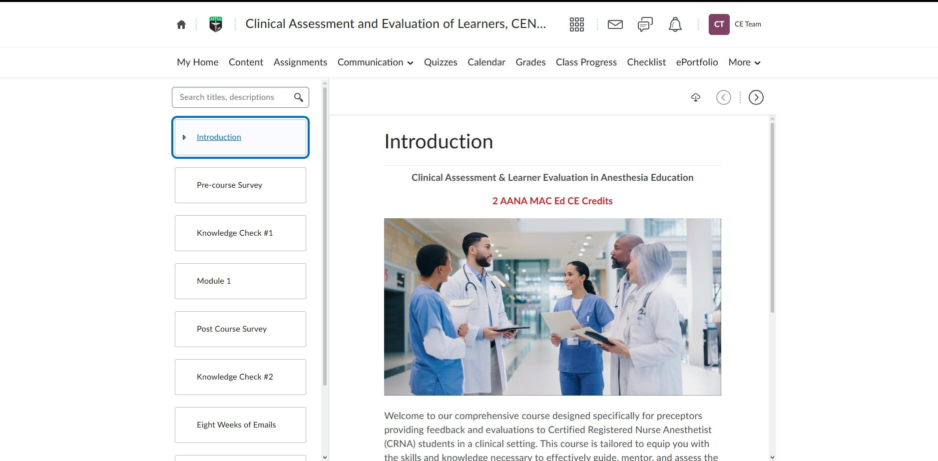Expand the More navigation dropdown
This screenshot has width=938, height=461.
pyautogui.click(x=744, y=62)
